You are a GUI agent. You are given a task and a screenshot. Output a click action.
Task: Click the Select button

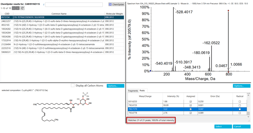click(223, 126)
